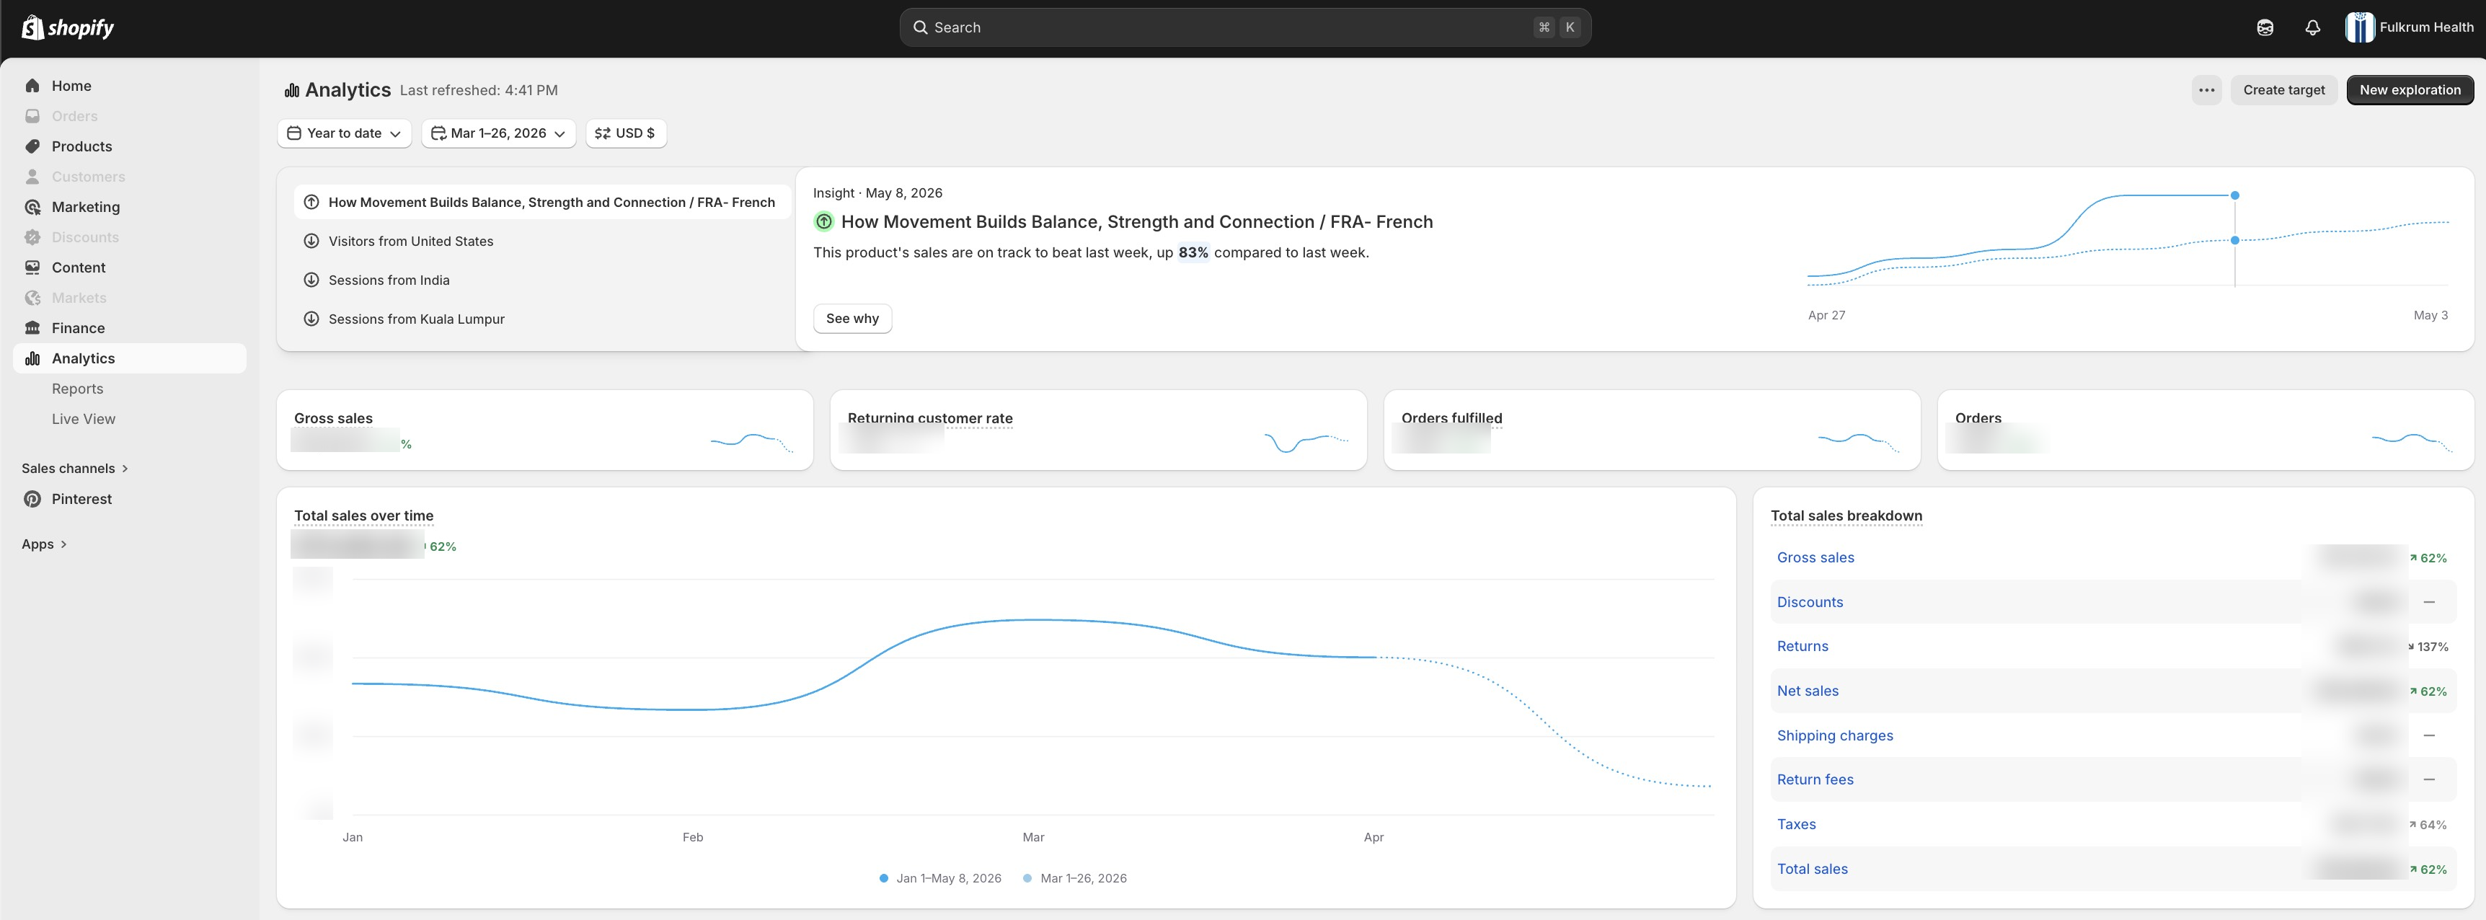2486x920 pixels.
Task: Open the Orders metric card
Action: pos(2205,430)
